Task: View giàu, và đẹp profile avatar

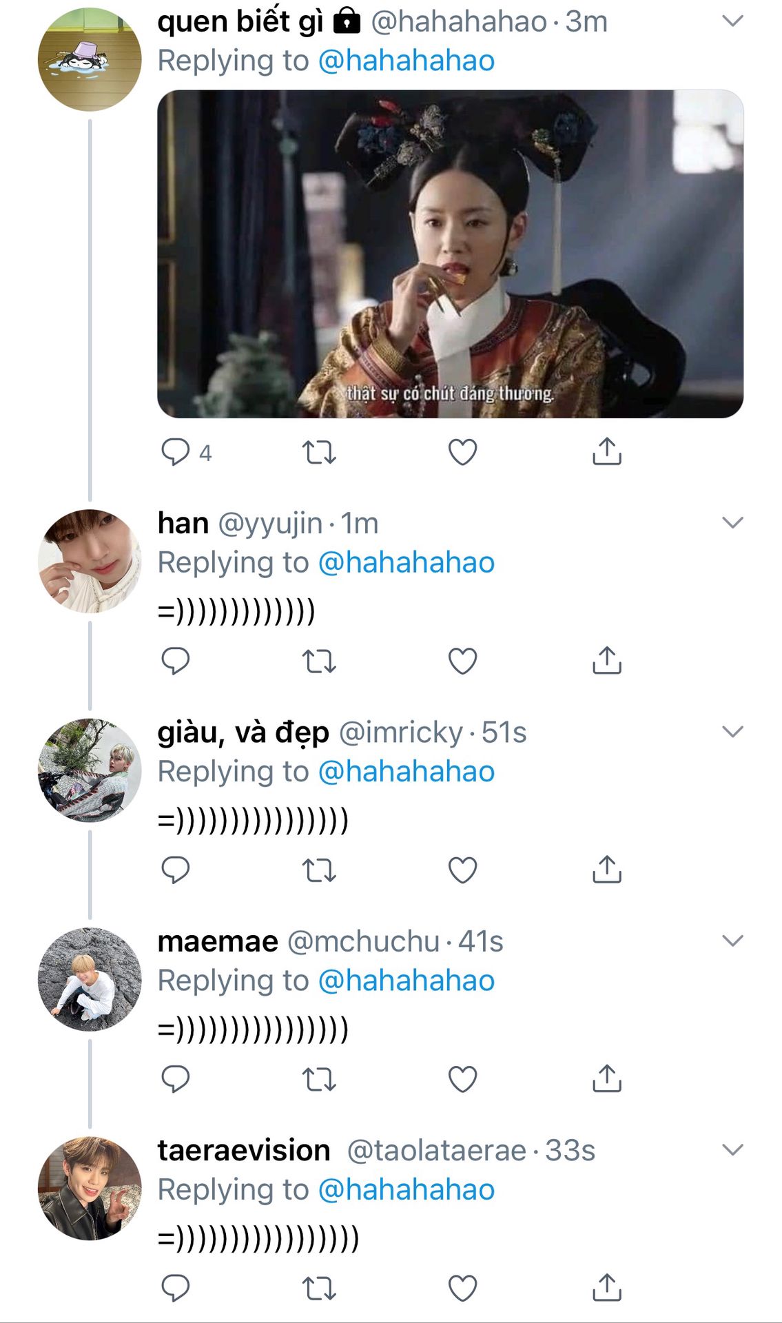Action: (x=90, y=770)
